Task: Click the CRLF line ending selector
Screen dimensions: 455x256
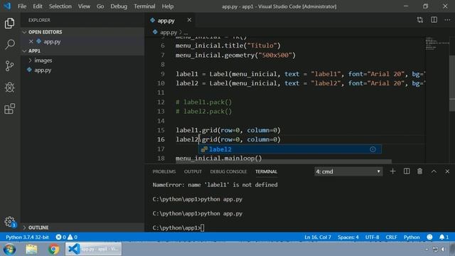Action: point(391,237)
